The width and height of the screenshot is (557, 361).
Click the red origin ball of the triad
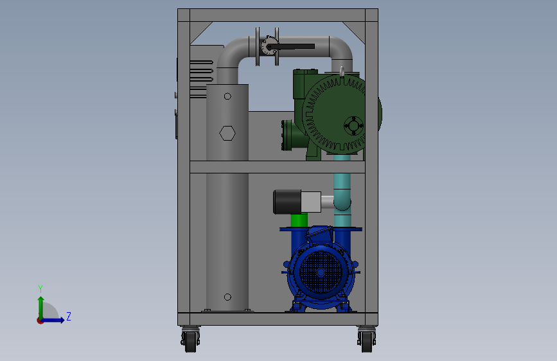[40, 321]
